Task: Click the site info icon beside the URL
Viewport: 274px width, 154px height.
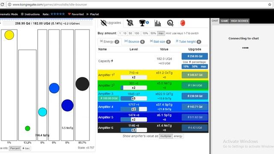Action: point(9,5)
